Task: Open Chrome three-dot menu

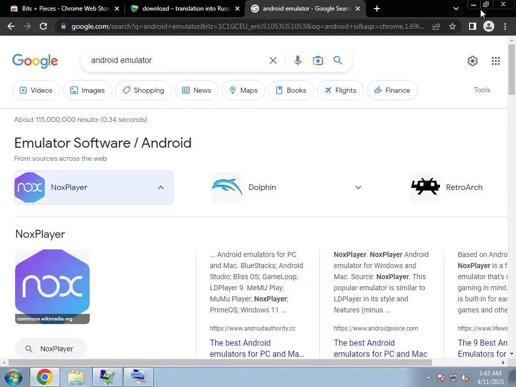Action: pos(505,26)
